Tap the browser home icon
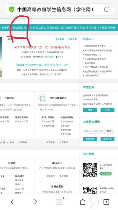The image size is (118, 210). (83, 202)
